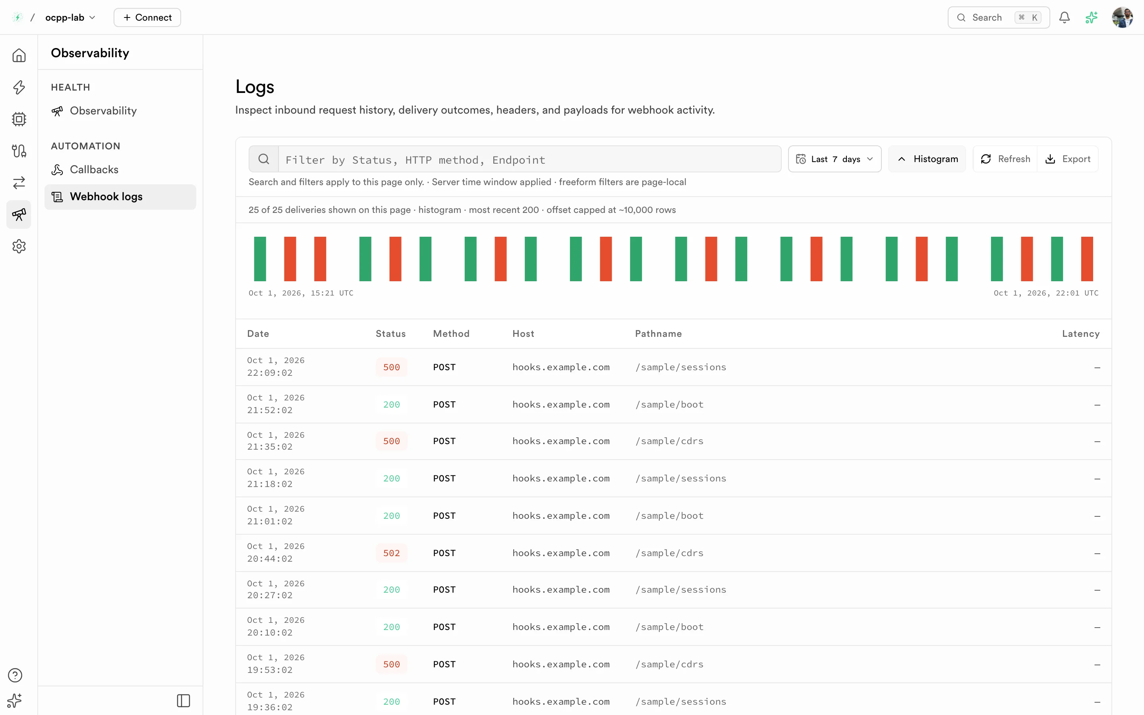Sort by the Date column header
1144x715 pixels.
[258, 334]
